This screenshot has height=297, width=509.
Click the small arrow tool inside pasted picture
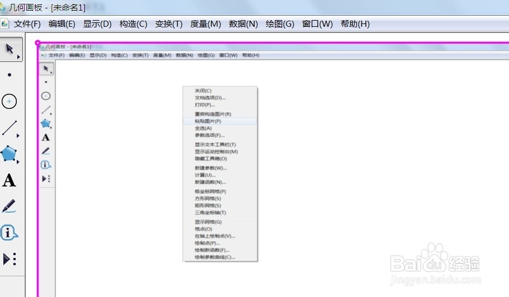[46, 69]
